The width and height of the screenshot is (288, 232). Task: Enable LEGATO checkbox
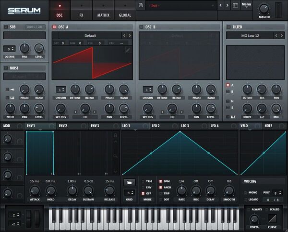[245, 199]
